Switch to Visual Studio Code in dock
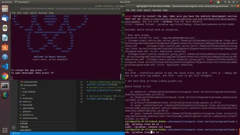This screenshot has height=135, width=240. pyautogui.click(x=5, y=67)
